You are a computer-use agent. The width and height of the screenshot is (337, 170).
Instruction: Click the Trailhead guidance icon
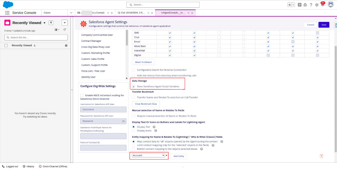coord(305,5)
